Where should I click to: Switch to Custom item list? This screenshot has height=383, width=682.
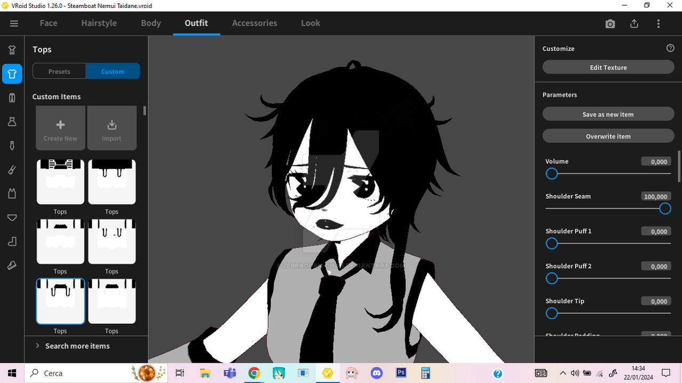tap(113, 71)
